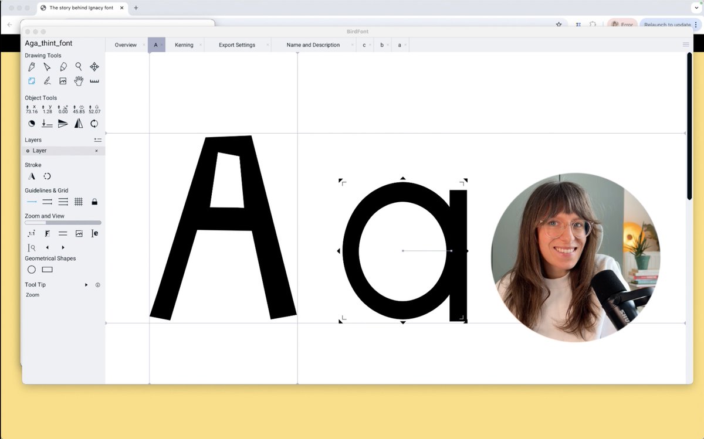Select the arrow Move/Select tool
This screenshot has width=704, height=439.
(47, 67)
